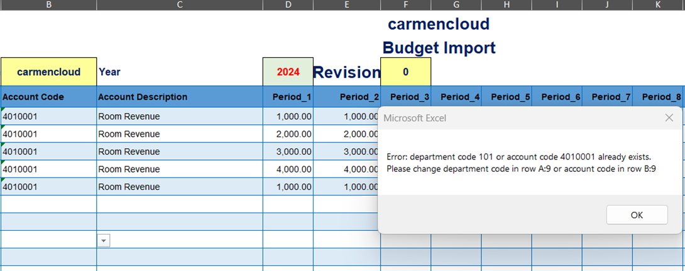The height and width of the screenshot is (271, 685).
Task: Select the Period_1 column heading cell
Action: tap(288, 97)
